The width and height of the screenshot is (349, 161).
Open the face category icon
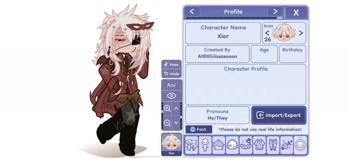(232, 145)
